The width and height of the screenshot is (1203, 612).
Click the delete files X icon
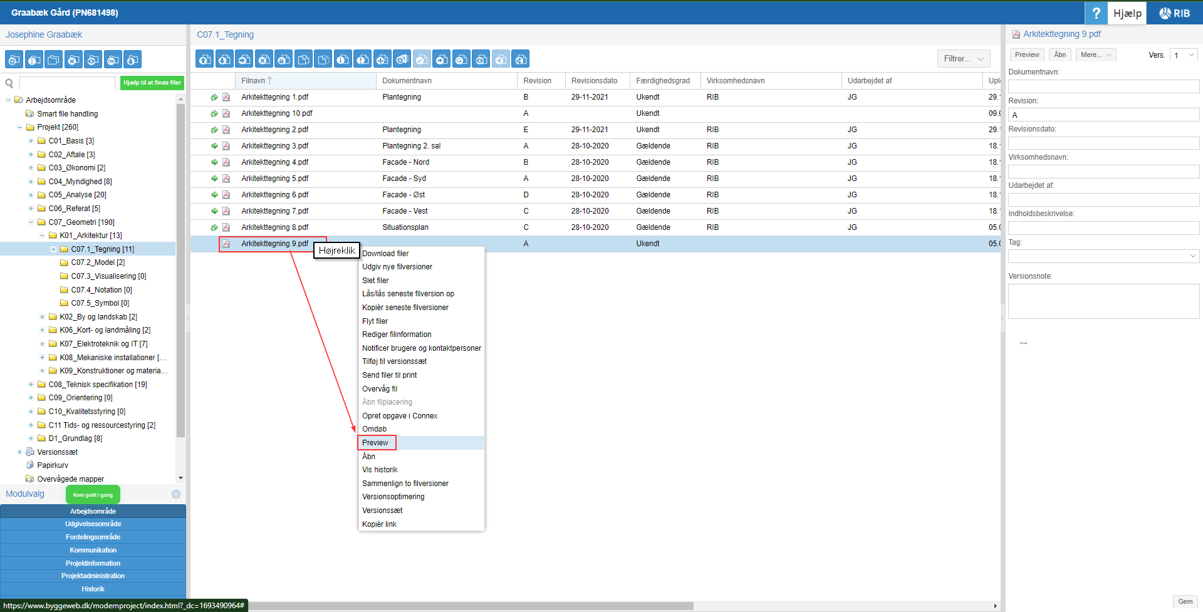coord(264,59)
